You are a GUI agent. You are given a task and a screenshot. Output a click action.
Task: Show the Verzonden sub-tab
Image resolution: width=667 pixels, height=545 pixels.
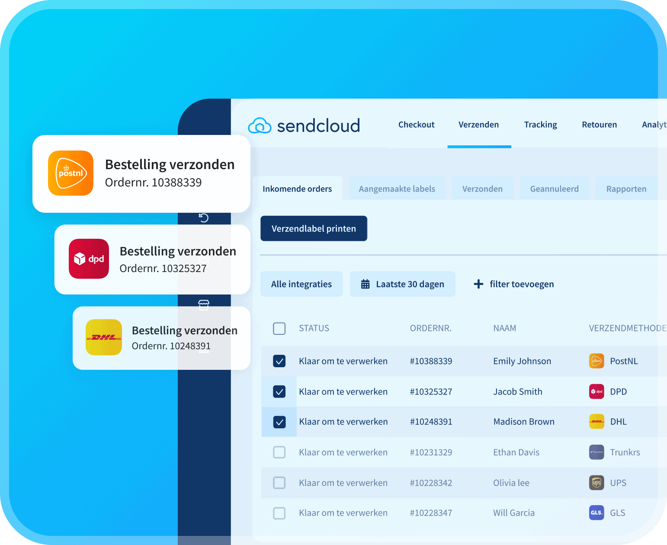(x=482, y=189)
